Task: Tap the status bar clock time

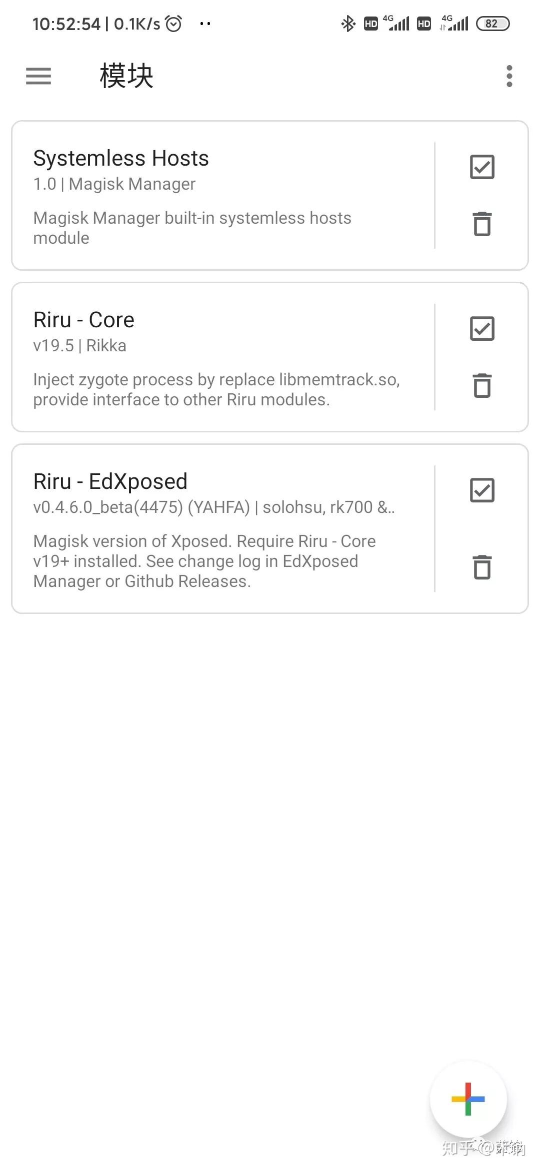Action: [66, 24]
